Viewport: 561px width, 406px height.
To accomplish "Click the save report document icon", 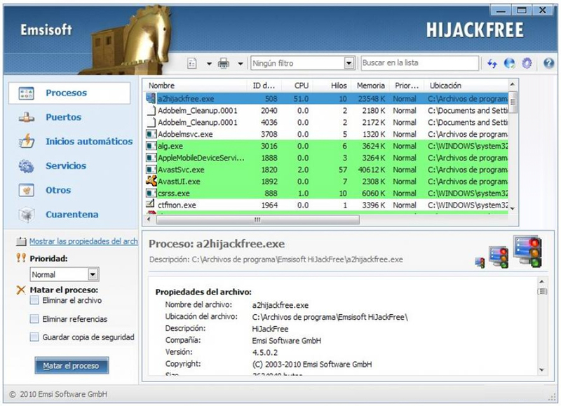I will tap(192, 64).
